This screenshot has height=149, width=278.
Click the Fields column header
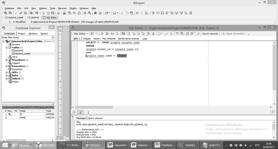32,111
